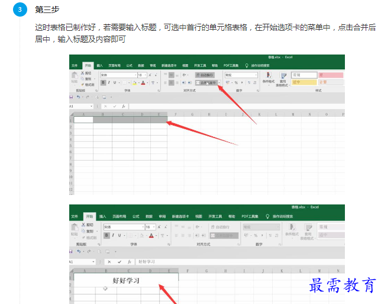Image resolution: width=381 pixels, height=304 pixels.
Task: Click Copy icon in first Excel screenshot
Action: 83,79
